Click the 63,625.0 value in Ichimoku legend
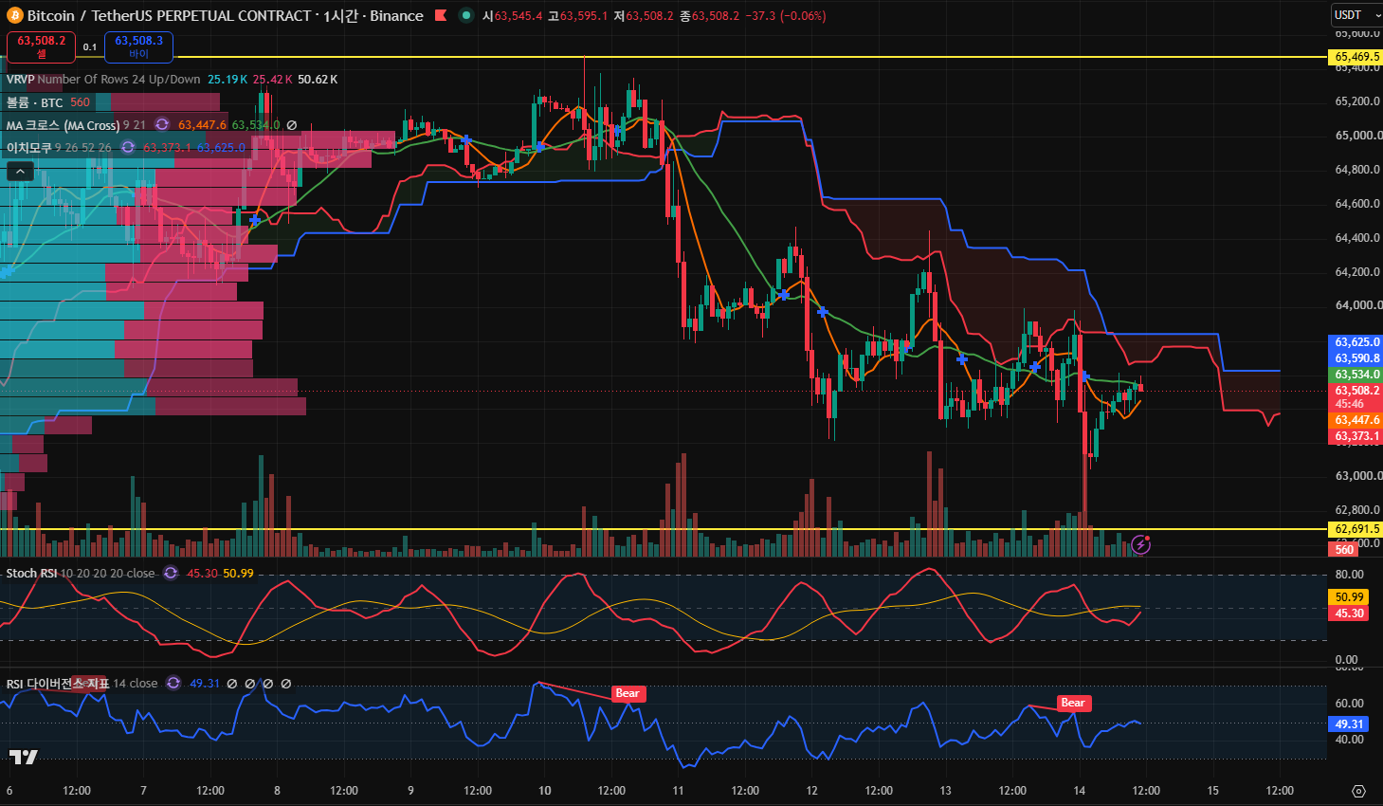Screen dimensions: 1383x806 click(x=222, y=148)
